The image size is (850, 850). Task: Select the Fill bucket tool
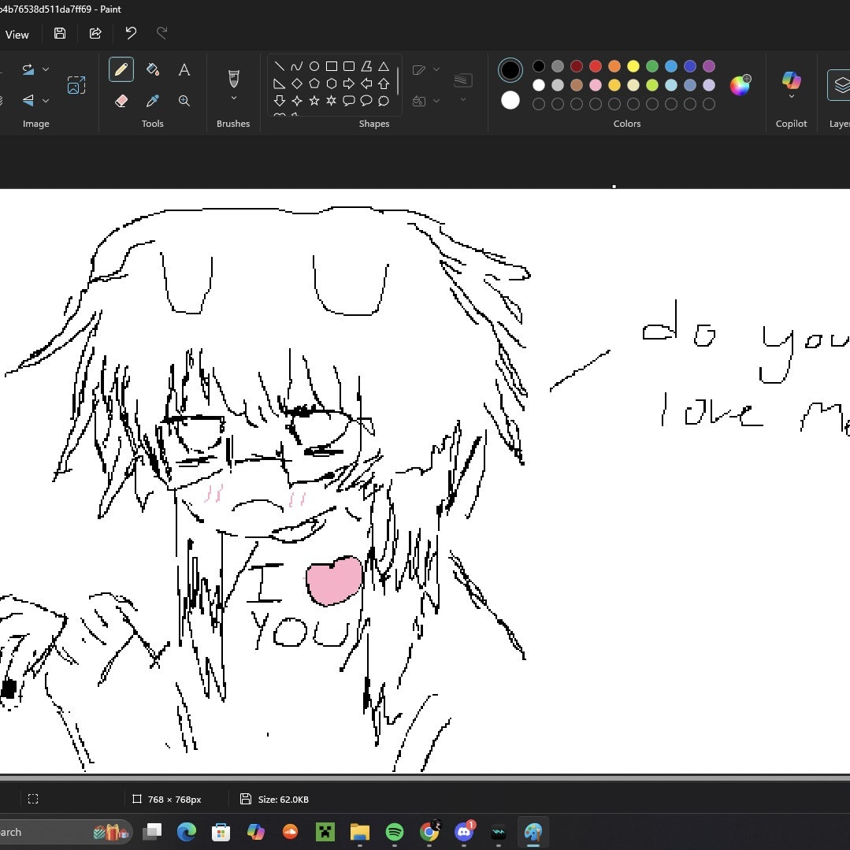(x=153, y=69)
